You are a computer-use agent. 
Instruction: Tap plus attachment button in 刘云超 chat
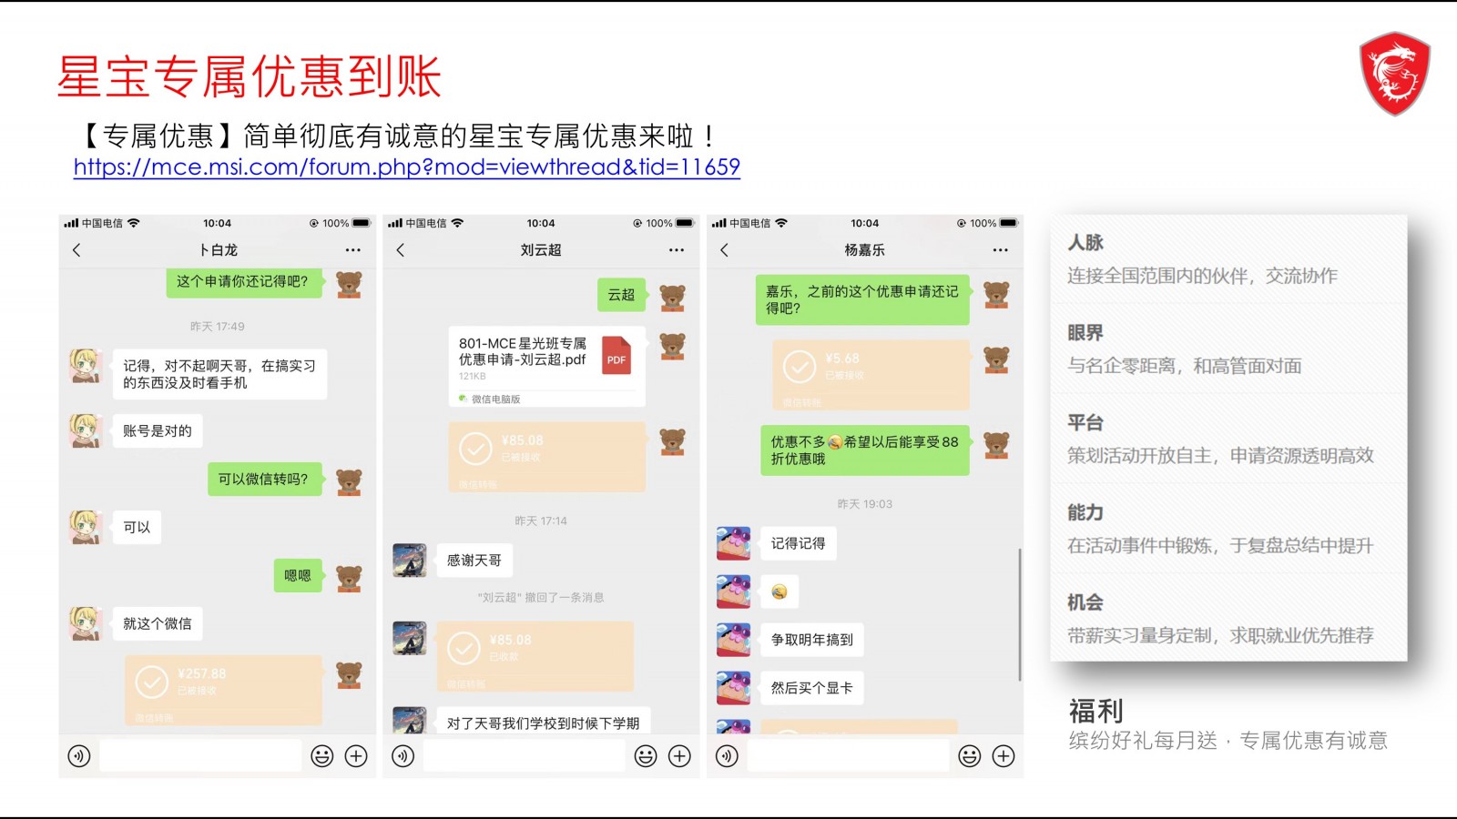point(680,756)
